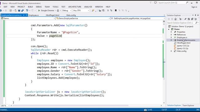Open the BUILD menu
The image size is (200, 112).
30,7
